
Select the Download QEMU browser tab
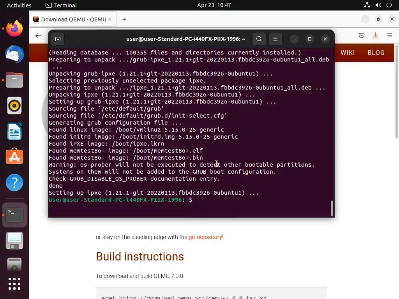click(73, 19)
